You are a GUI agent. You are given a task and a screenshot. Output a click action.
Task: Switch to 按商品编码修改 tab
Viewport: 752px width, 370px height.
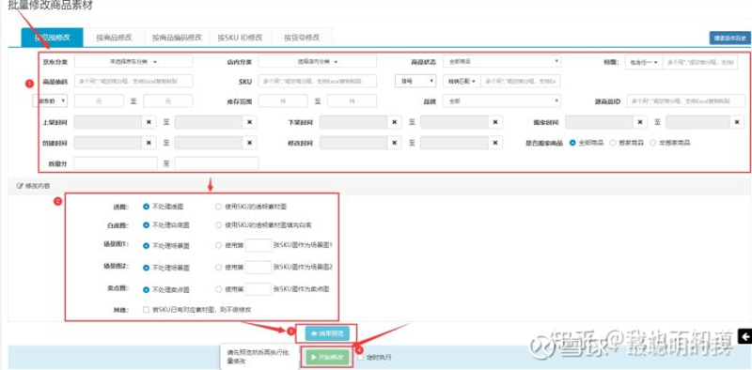click(177, 38)
